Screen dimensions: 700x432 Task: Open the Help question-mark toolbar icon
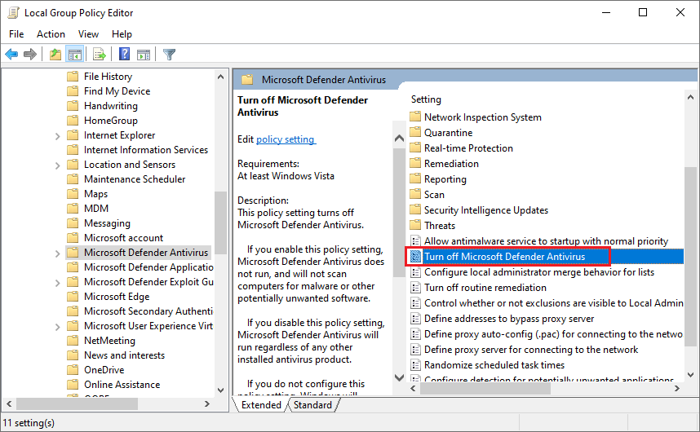pyautogui.click(x=125, y=55)
